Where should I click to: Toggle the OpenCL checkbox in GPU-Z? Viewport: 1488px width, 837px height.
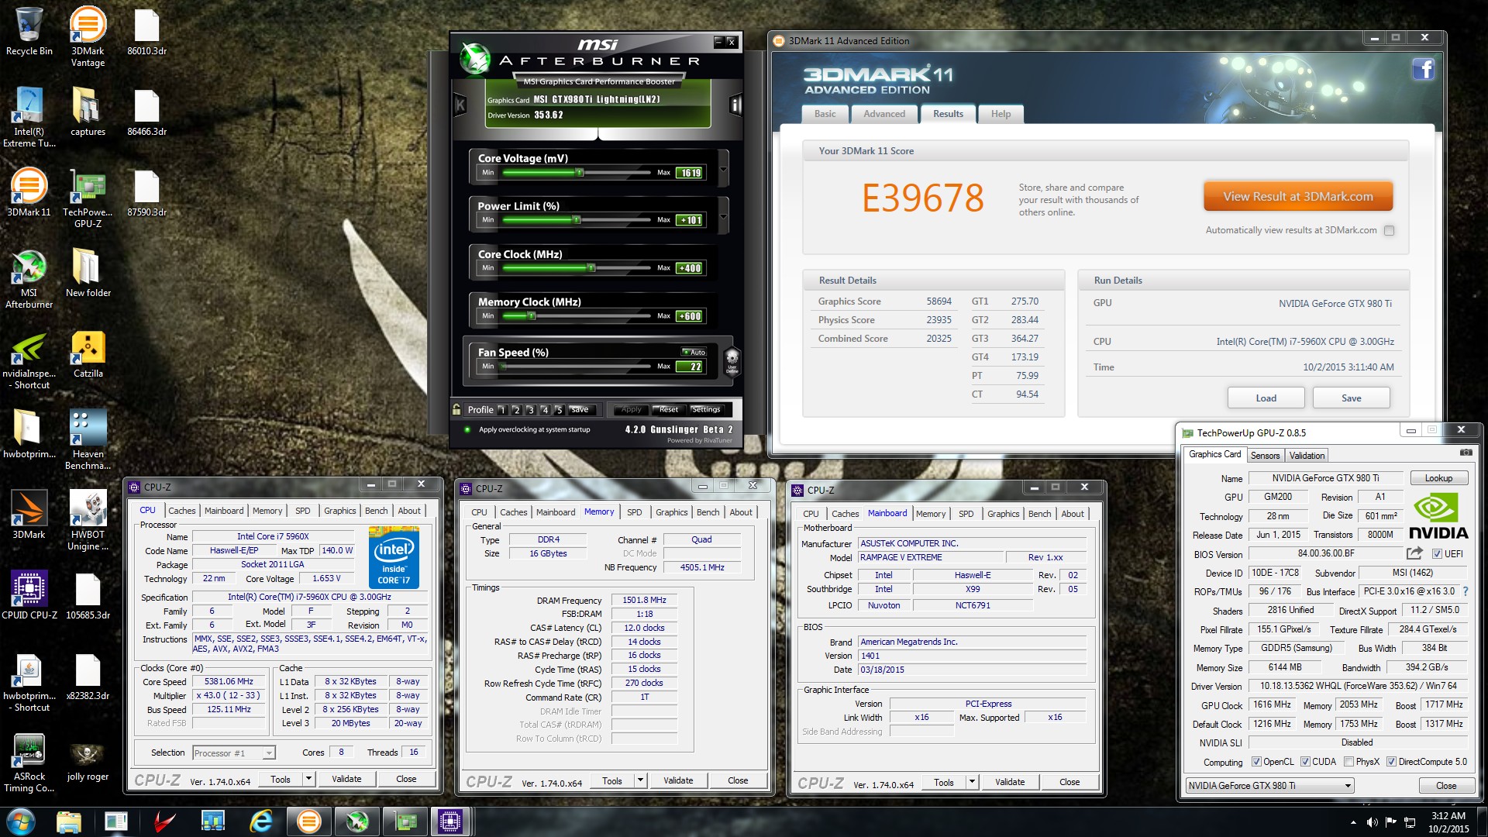[x=1256, y=762]
